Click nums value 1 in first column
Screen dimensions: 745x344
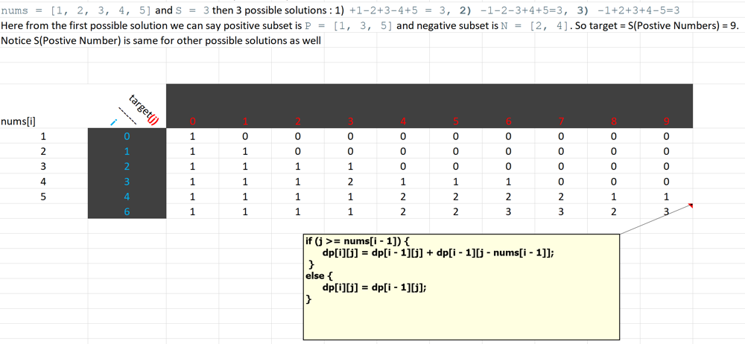coord(43,136)
